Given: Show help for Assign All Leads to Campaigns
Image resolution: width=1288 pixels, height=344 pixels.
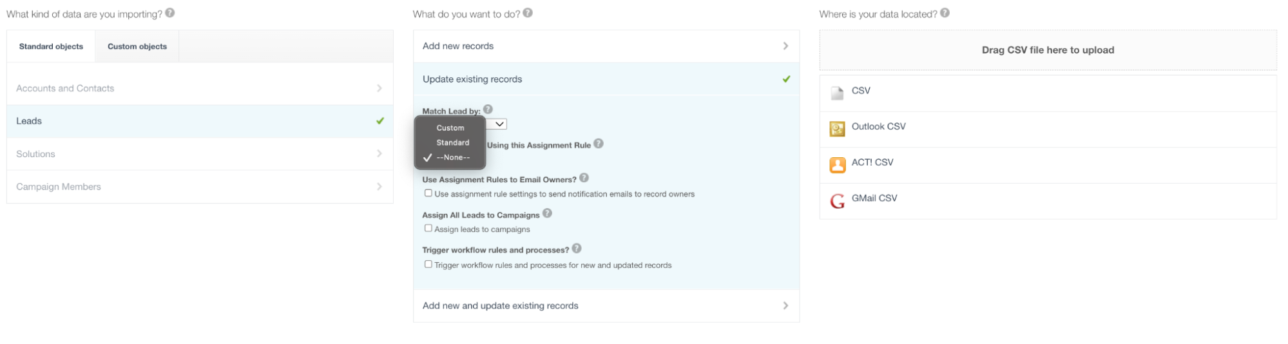Looking at the screenshot, I should [547, 213].
